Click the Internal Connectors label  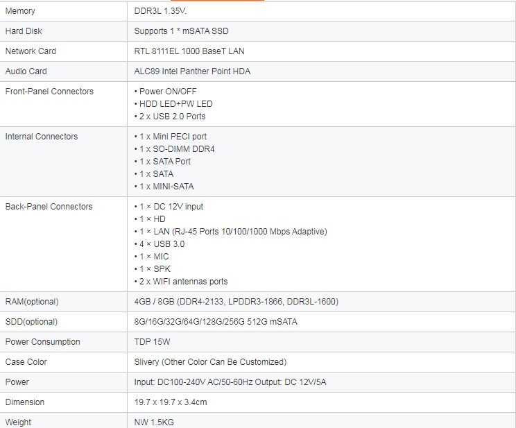(42, 137)
